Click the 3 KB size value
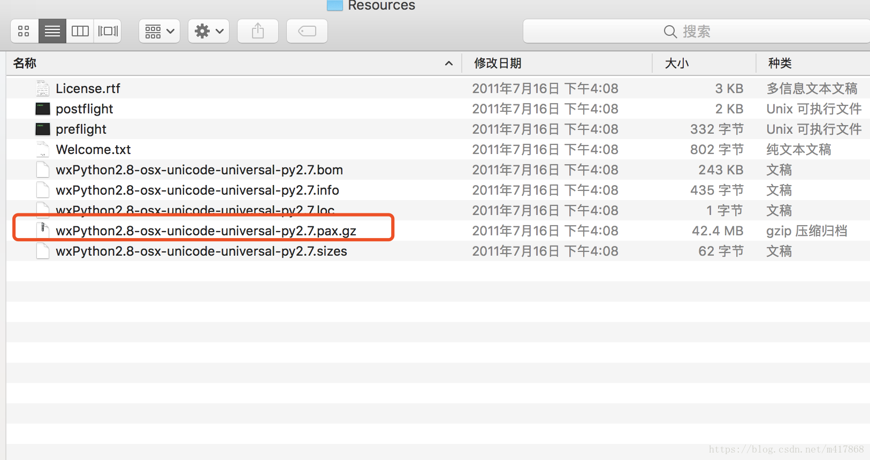Screen dimensions: 870x460 point(729,88)
